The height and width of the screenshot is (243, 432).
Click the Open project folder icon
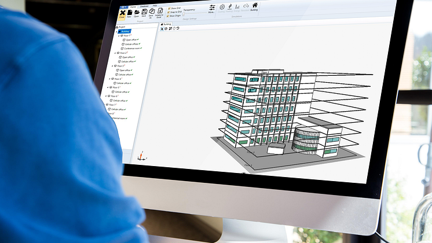click(137, 13)
